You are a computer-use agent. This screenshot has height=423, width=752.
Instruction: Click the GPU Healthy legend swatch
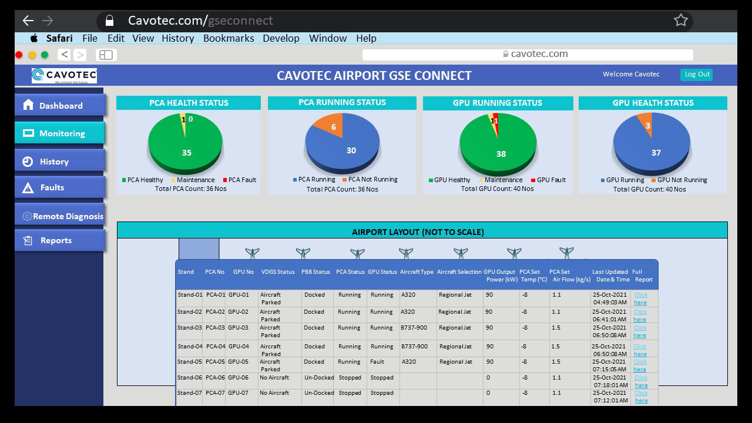coord(431,180)
